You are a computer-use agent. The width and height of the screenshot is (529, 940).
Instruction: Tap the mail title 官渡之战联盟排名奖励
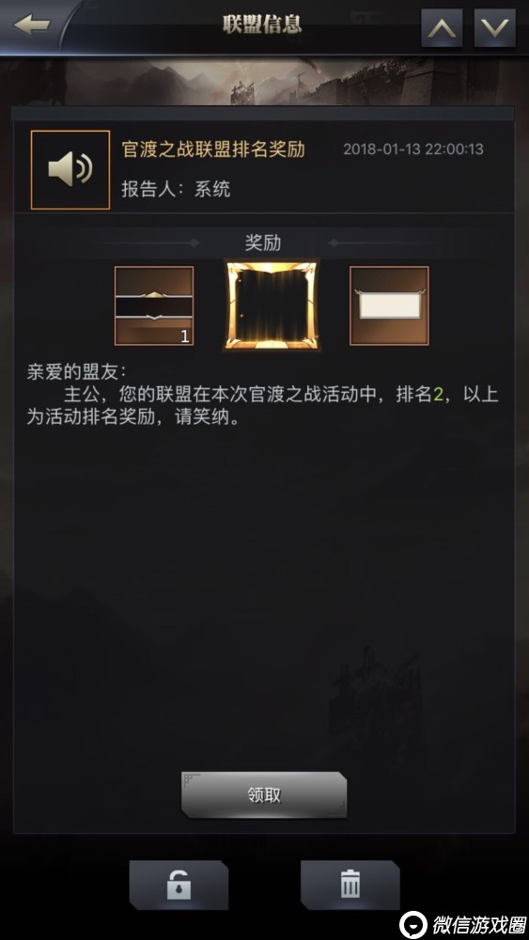coord(213,149)
